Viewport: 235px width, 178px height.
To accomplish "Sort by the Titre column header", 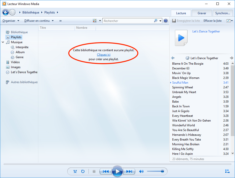I will 57,28.
